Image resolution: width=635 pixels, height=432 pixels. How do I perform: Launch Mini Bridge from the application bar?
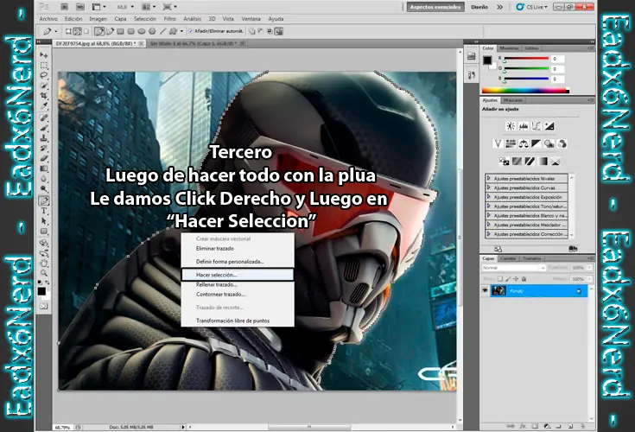pos(80,7)
